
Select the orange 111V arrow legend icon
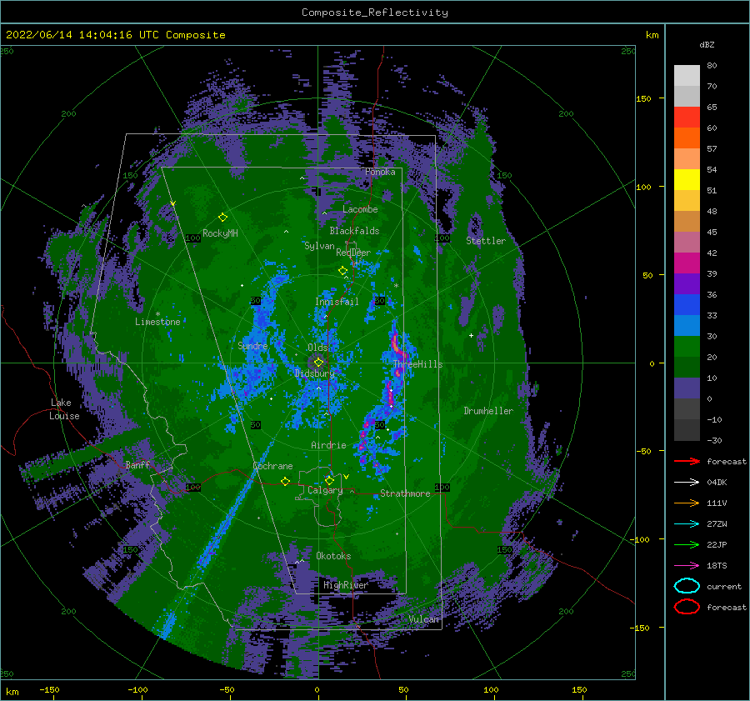687,503
